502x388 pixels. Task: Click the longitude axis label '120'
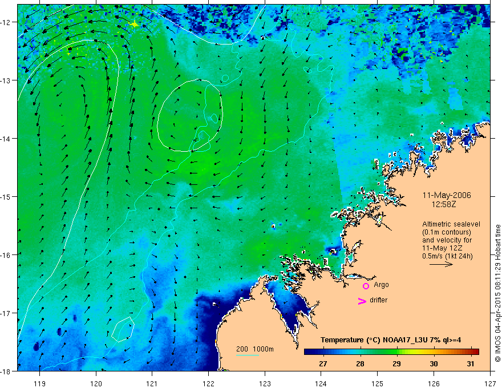(96, 383)
